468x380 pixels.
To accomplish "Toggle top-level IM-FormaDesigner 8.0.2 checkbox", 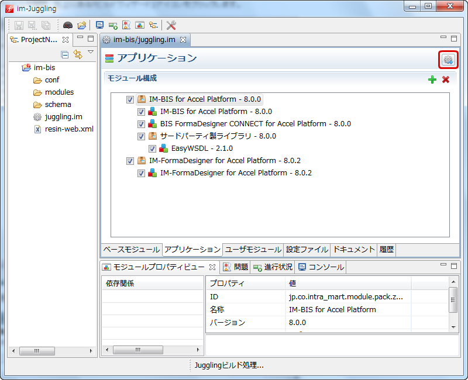I will (130, 161).
